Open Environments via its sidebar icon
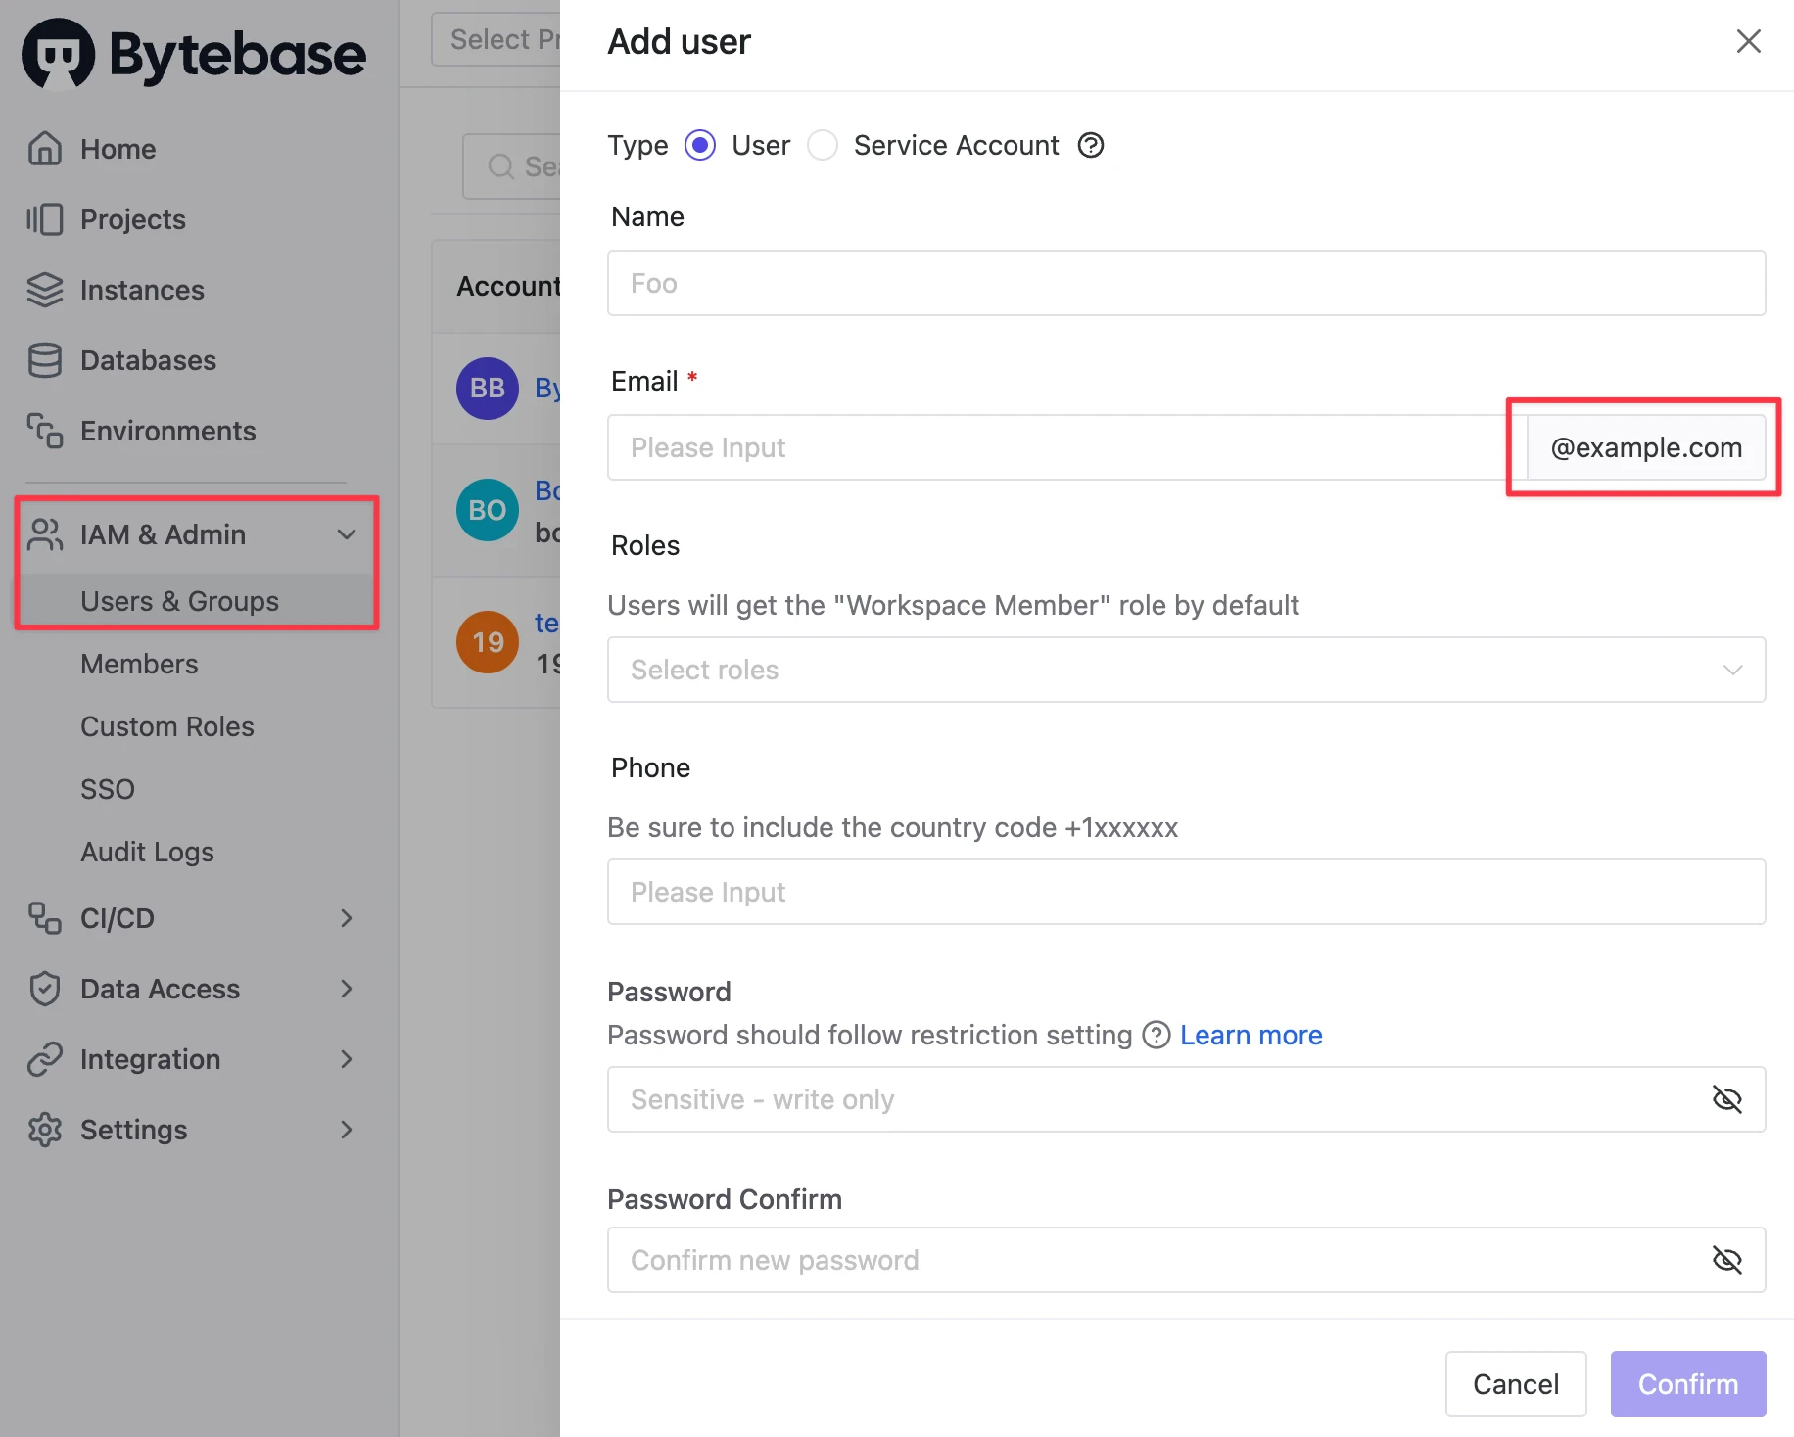 (44, 431)
